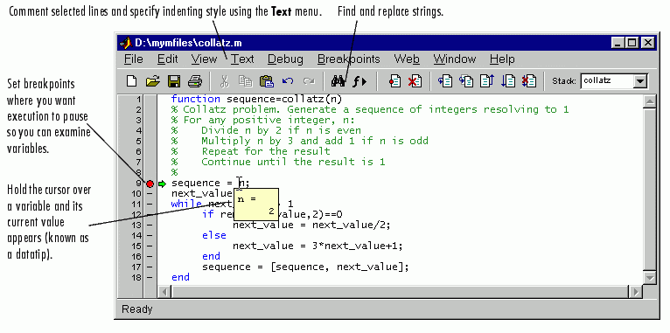670x333 pixels.
Task: Continue execution with the Continue icon
Action: pos(507,80)
